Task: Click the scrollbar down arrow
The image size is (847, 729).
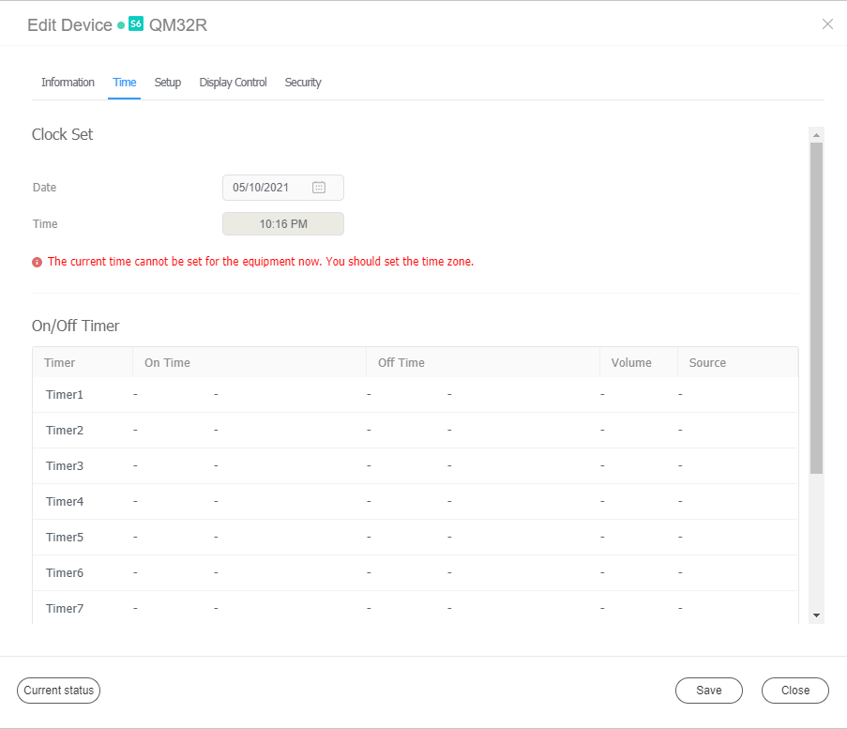Action: point(815,614)
